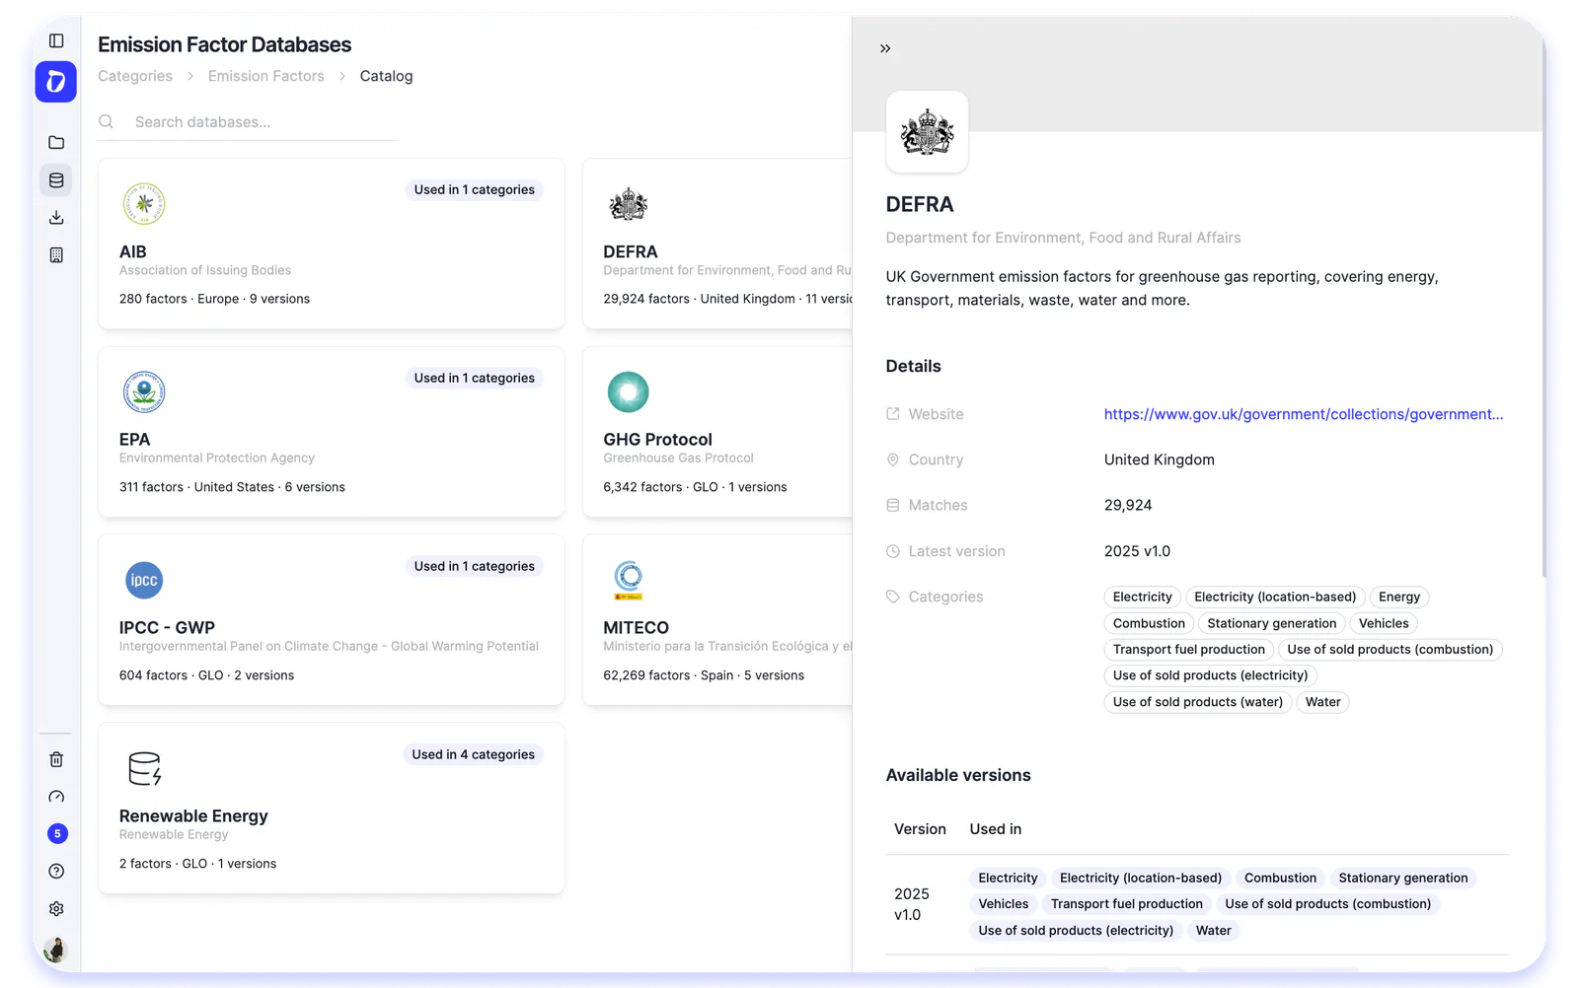Image resolution: width=1579 pixels, height=988 pixels.
Task: Open the blue notification badge showing 5
Action: tap(57, 834)
